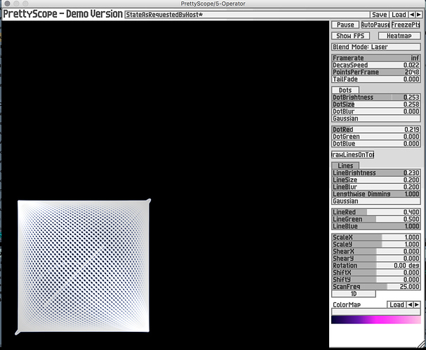
Task: Select previous ColorMap with left arrow
Action: [x=410, y=304]
